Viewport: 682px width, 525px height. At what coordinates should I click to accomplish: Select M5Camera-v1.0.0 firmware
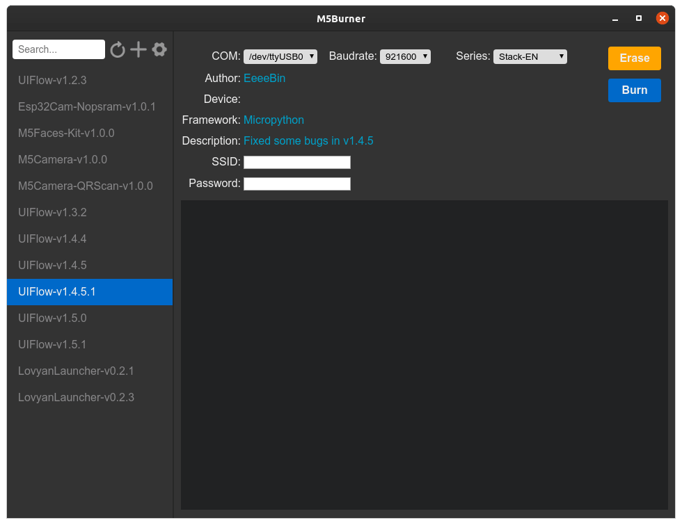[x=90, y=160]
